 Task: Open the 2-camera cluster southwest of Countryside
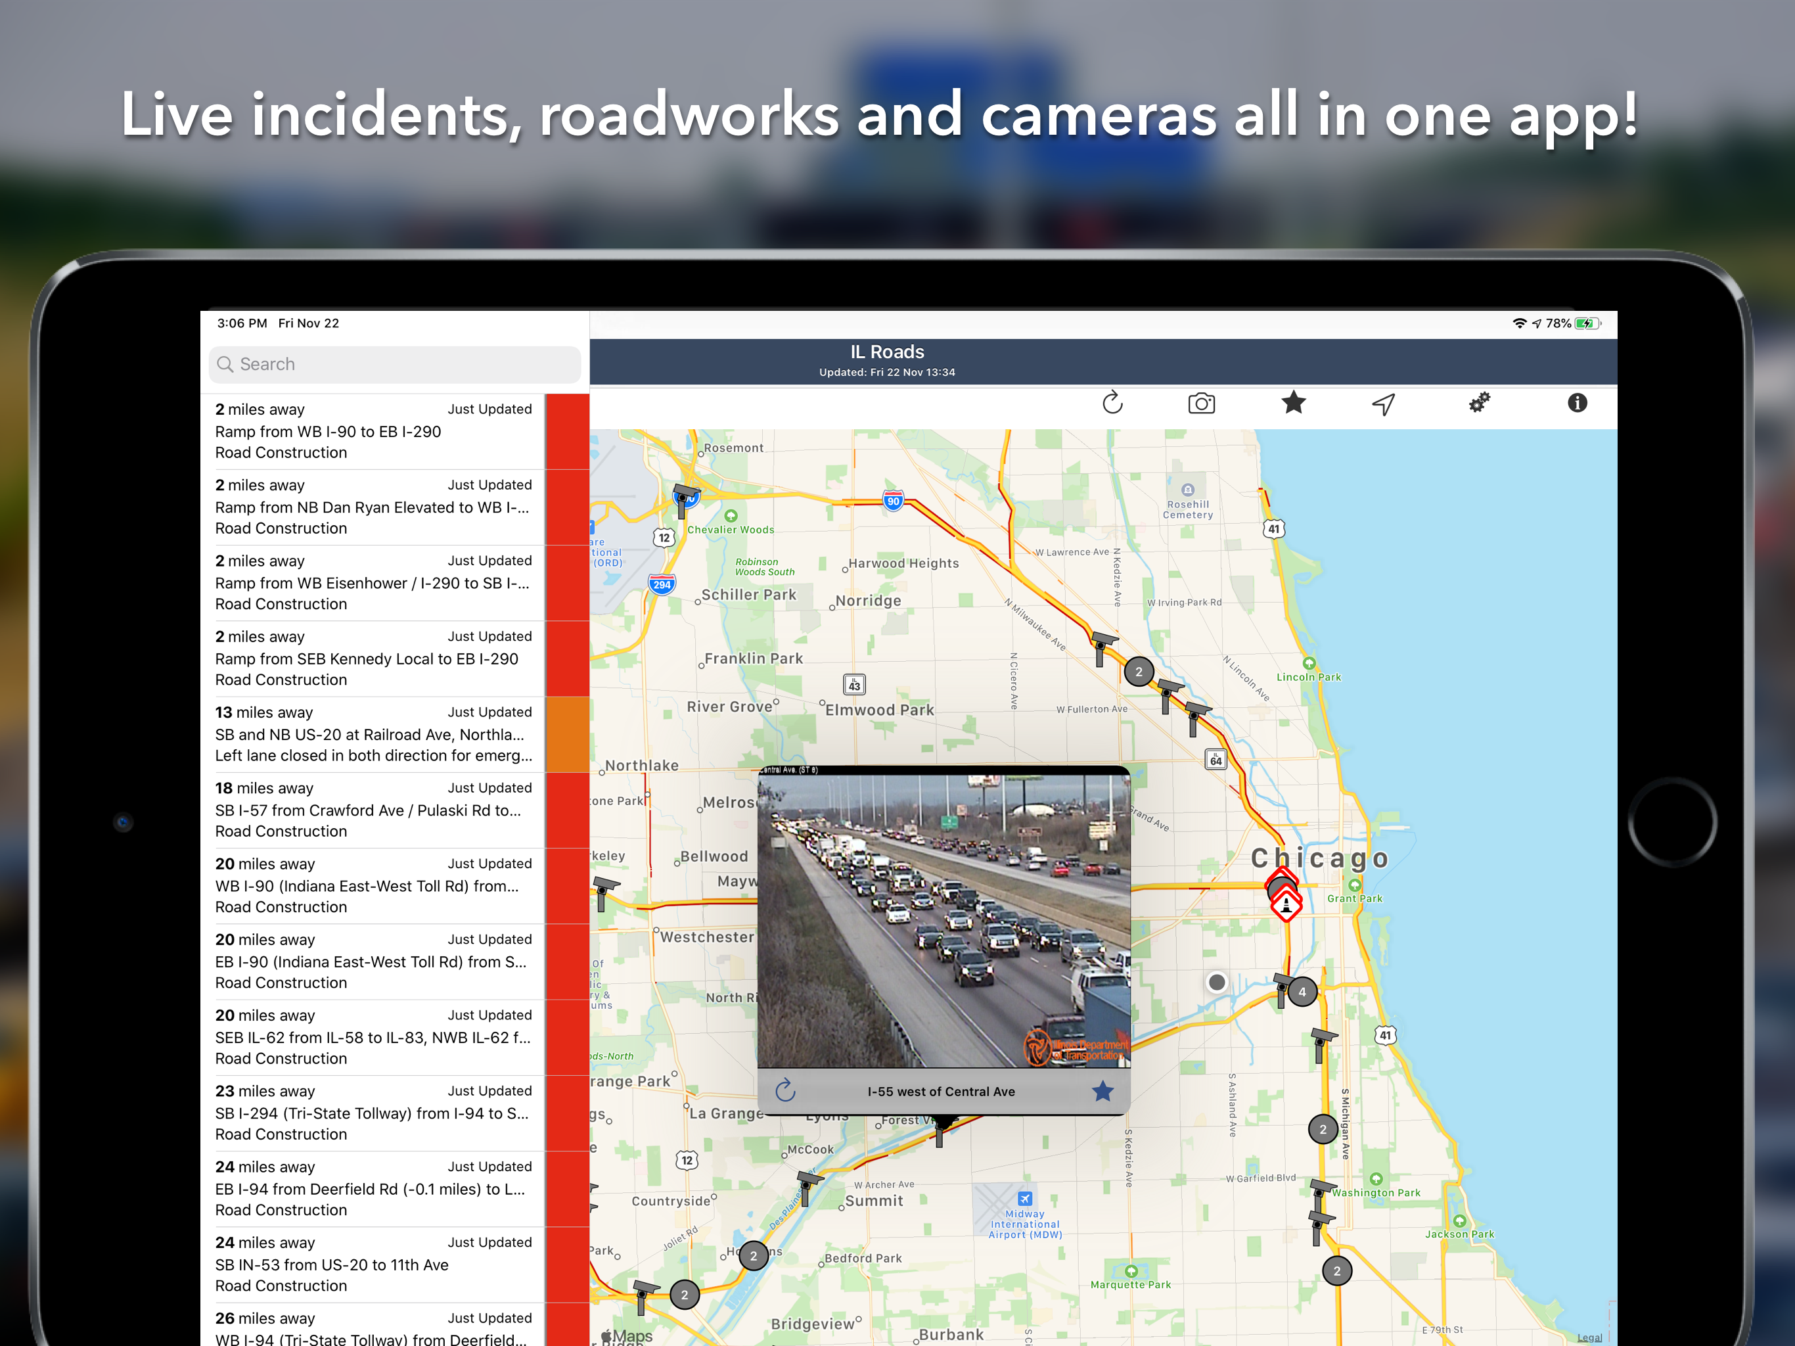click(684, 1295)
